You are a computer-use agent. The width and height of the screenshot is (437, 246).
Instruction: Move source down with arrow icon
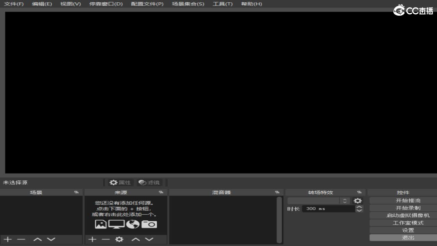click(x=149, y=239)
